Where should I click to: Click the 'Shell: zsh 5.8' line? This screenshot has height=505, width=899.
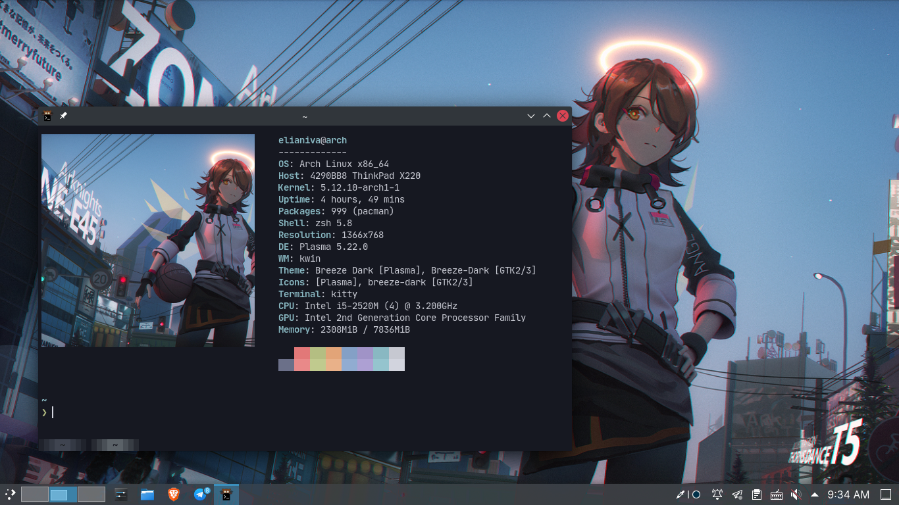tap(315, 223)
